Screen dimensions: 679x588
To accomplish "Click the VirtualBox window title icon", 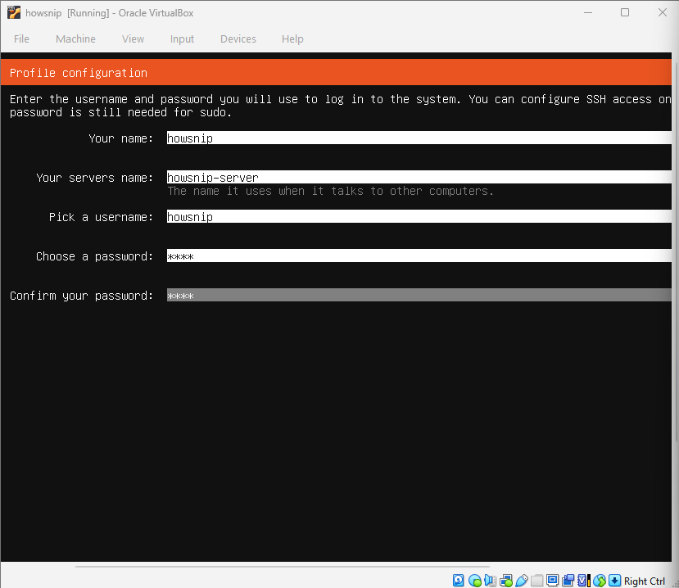I will point(13,12).
